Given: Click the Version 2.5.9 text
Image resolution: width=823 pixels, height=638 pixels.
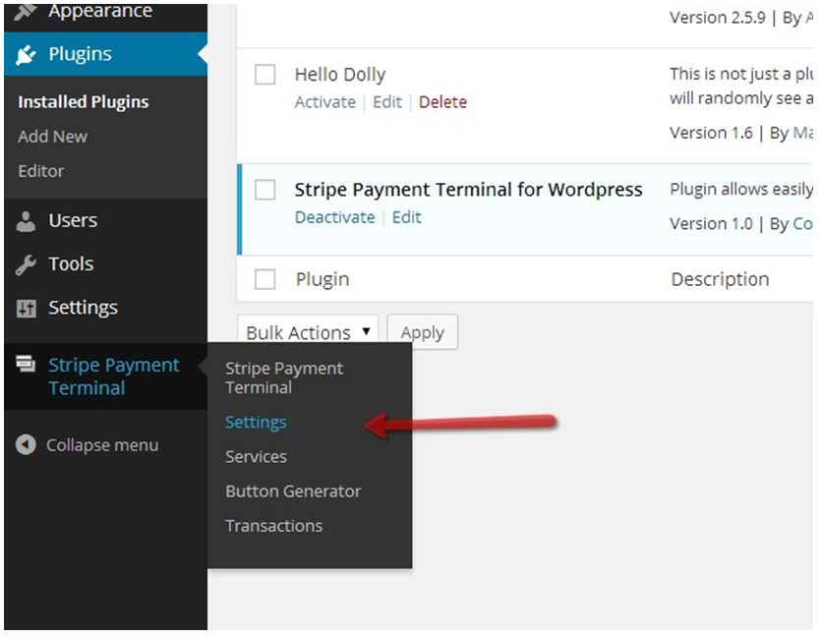Looking at the screenshot, I should pyautogui.click(x=718, y=18).
